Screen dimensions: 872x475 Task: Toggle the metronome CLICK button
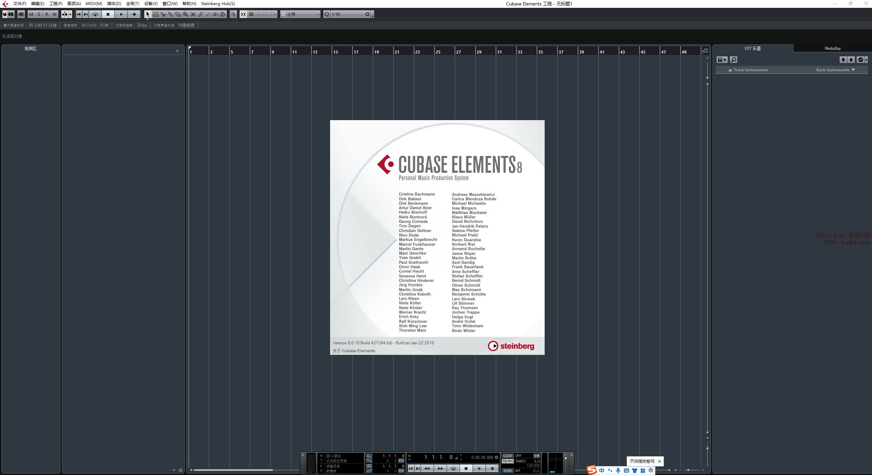click(508, 456)
